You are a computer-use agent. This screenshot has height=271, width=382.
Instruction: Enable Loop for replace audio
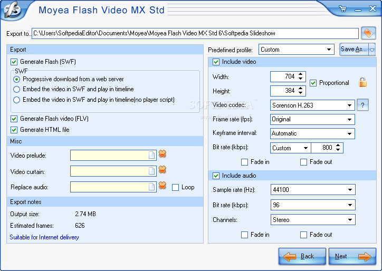[175, 187]
